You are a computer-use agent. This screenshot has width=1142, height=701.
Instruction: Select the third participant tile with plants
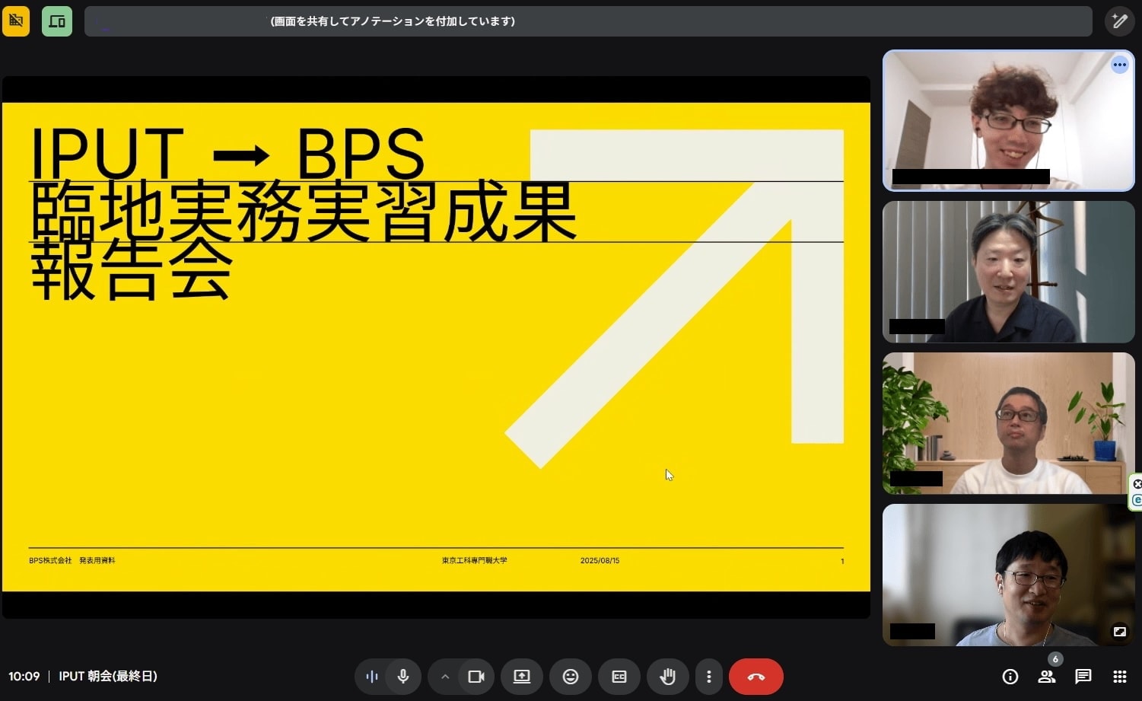[x=1008, y=423]
